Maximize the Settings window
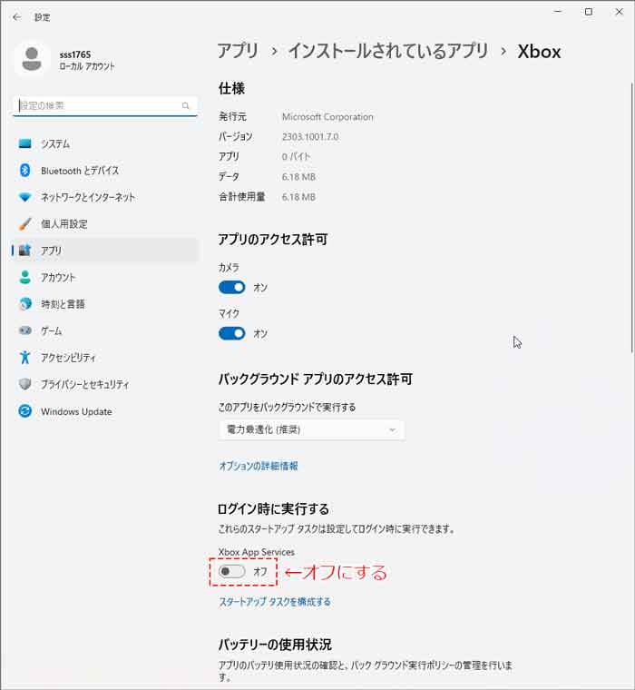This screenshot has height=690, width=635. [x=589, y=12]
